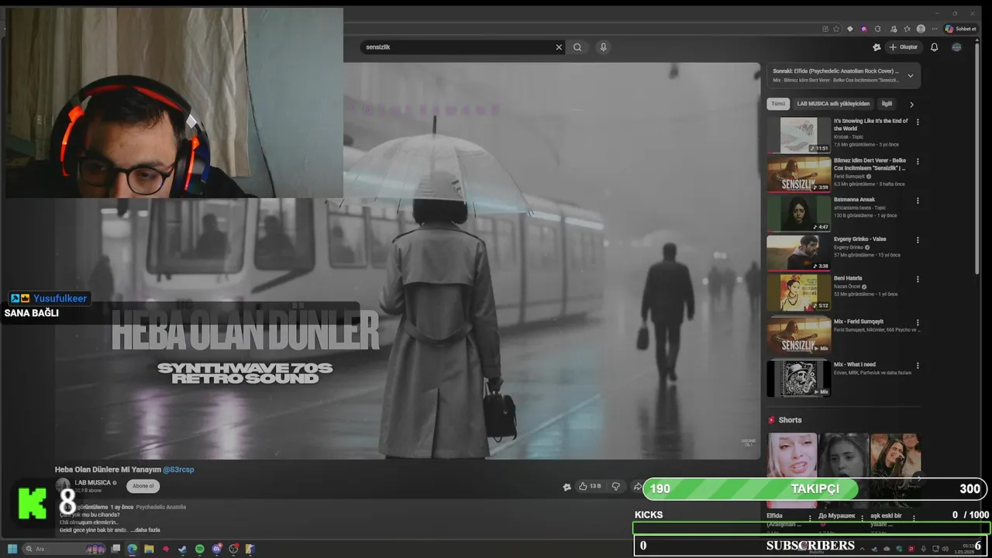Viewport: 992px width, 558px height.
Task: Clear the YouTube search text with X
Action: pos(559,47)
